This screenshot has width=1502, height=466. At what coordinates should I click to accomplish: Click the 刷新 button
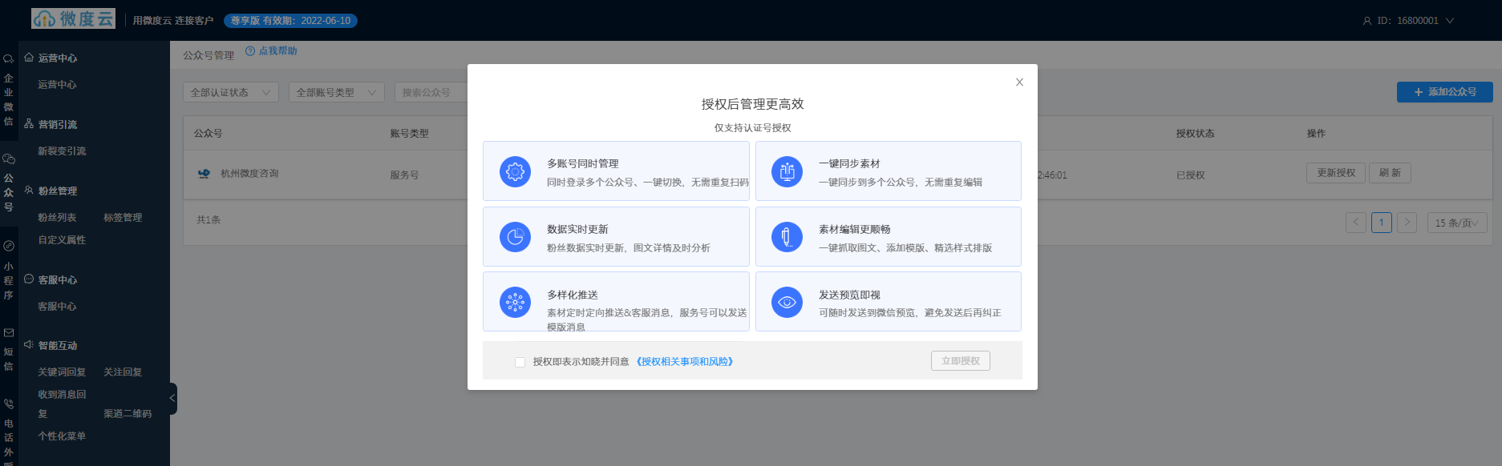[1390, 173]
